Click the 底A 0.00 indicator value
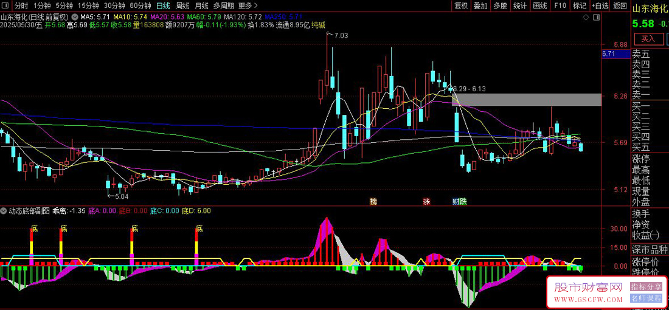Screen dimensions: 669x310 point(102,211)
